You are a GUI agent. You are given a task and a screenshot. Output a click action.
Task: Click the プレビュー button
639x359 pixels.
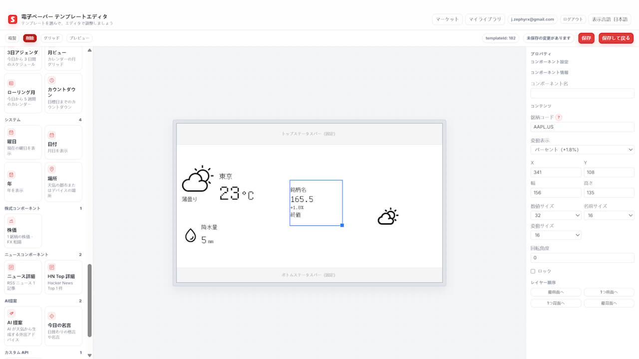click(79, 38)
